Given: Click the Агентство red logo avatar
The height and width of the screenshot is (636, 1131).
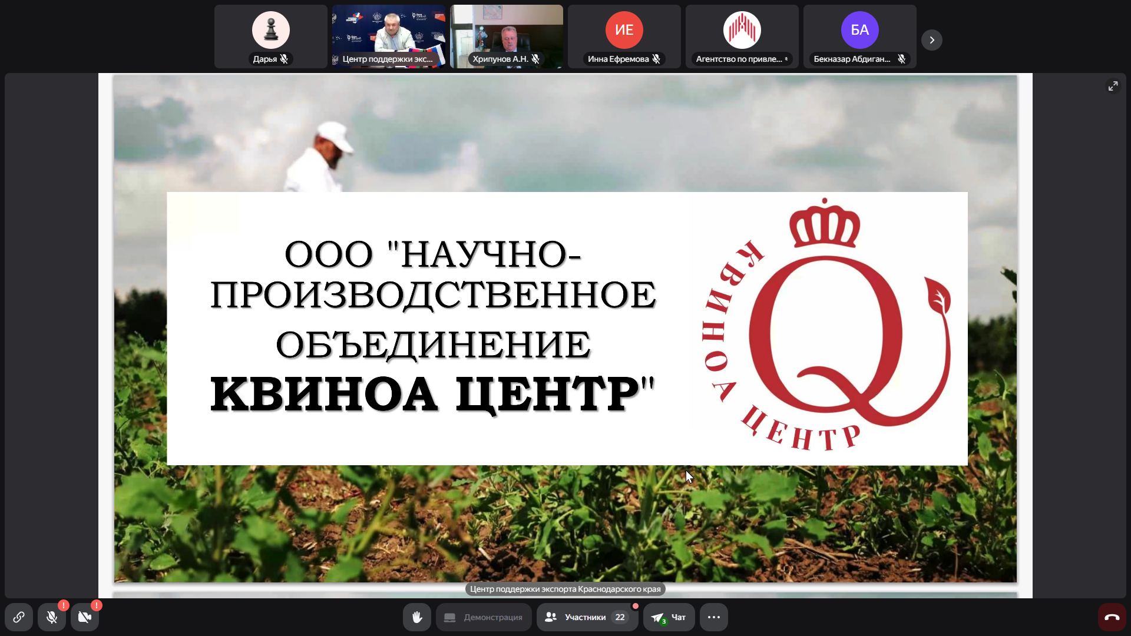Looking at the screenshot, I should [742, 30].
